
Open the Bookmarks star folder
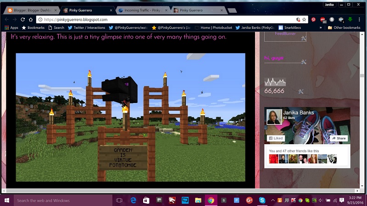[33, 27]
